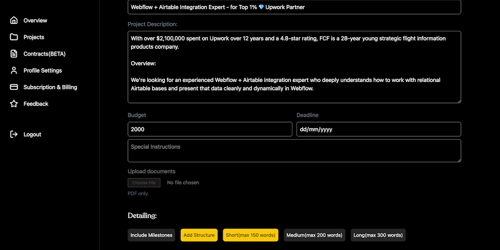Select Short(max 150 words) length
This screenshot has width=500, height=250.
(250, 235)
